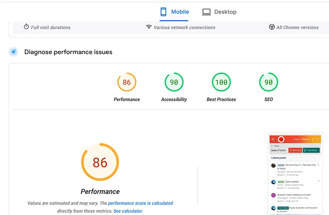Click the blue radar diagnose icon
Screen dimensions: 329x215
click(14, 52)
